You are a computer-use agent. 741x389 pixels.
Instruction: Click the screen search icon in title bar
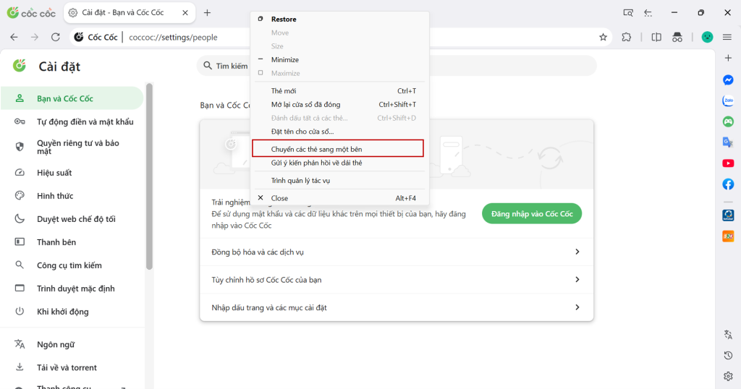coord(628,13)
